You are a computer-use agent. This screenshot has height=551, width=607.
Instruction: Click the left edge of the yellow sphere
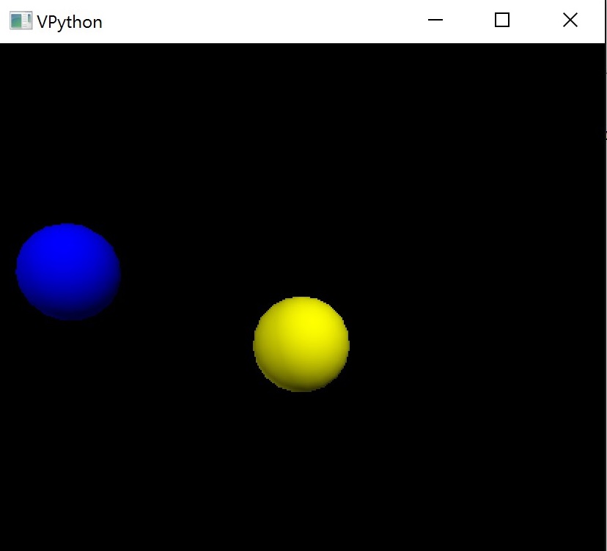tap(258, 344)
